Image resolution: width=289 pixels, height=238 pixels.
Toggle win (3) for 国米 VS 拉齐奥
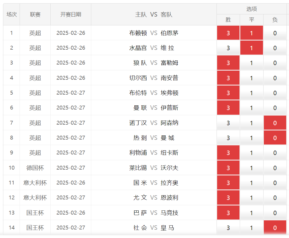228,183
